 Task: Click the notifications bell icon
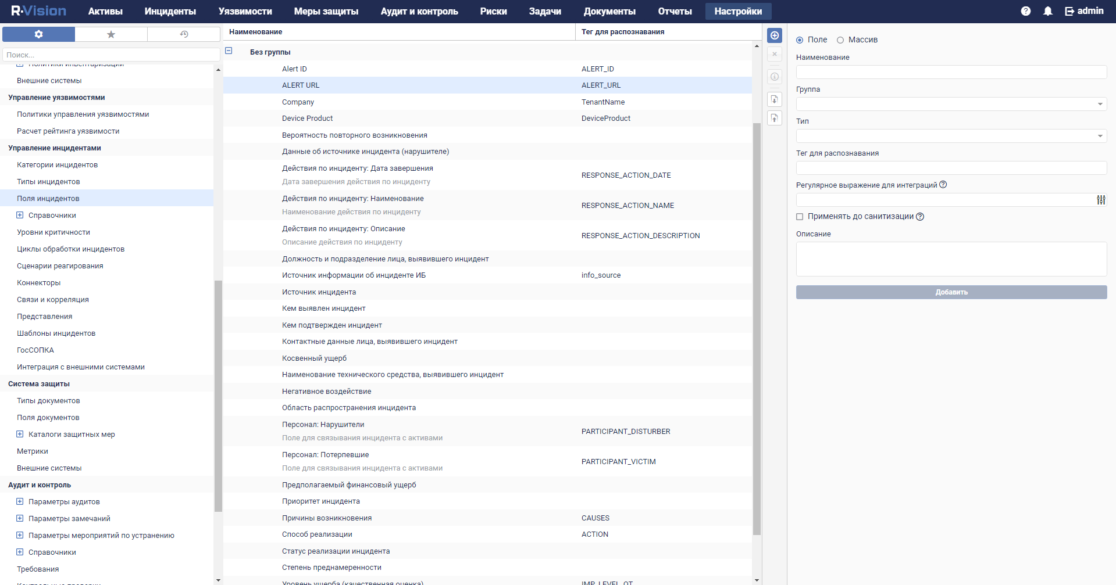1047,11
